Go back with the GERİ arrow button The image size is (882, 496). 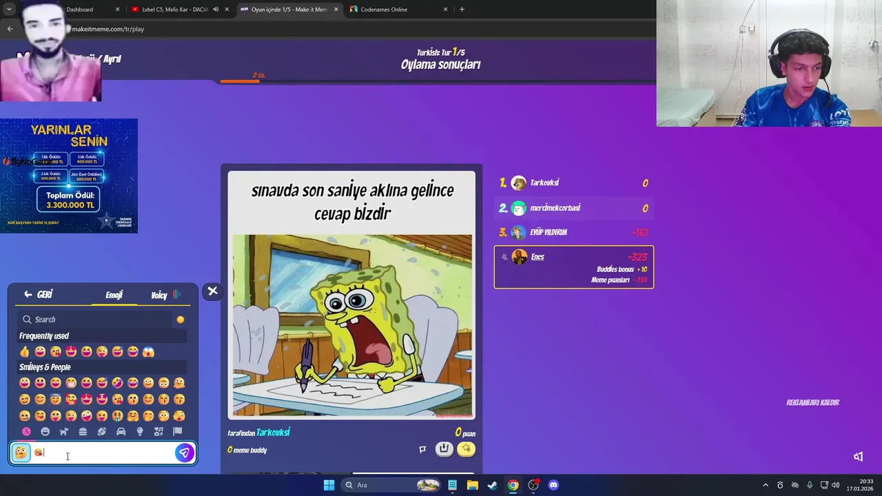click(38, 294)
